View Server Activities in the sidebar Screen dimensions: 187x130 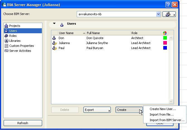[x=23, y=51]
